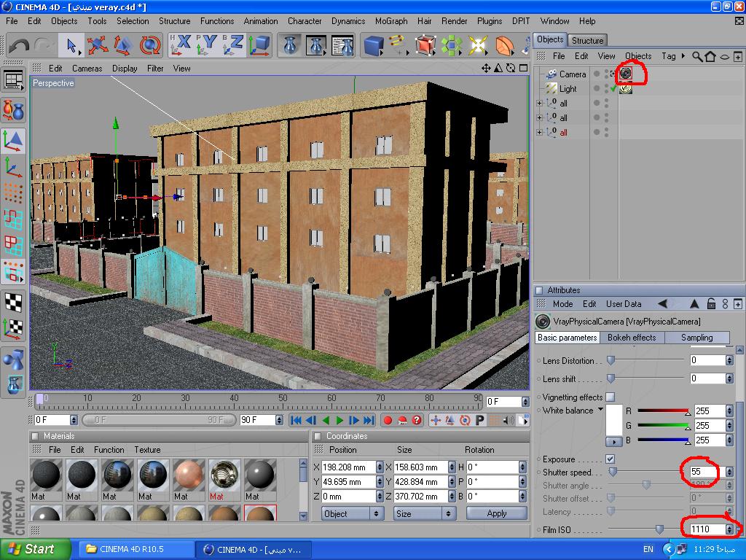Add a Cube primitive object

coord(374,46)
